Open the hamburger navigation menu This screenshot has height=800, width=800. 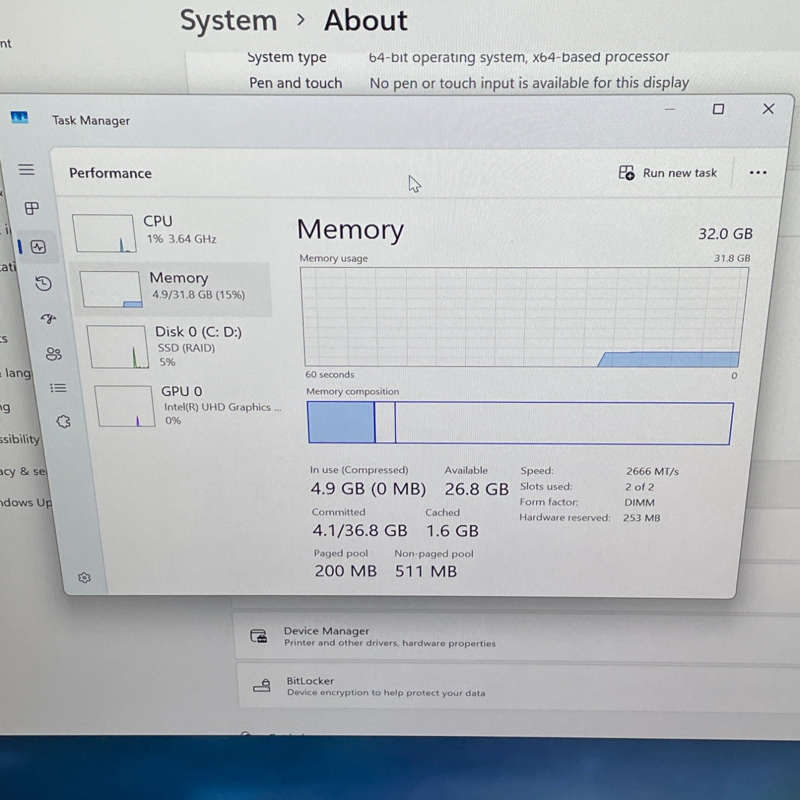click(26, 170)
